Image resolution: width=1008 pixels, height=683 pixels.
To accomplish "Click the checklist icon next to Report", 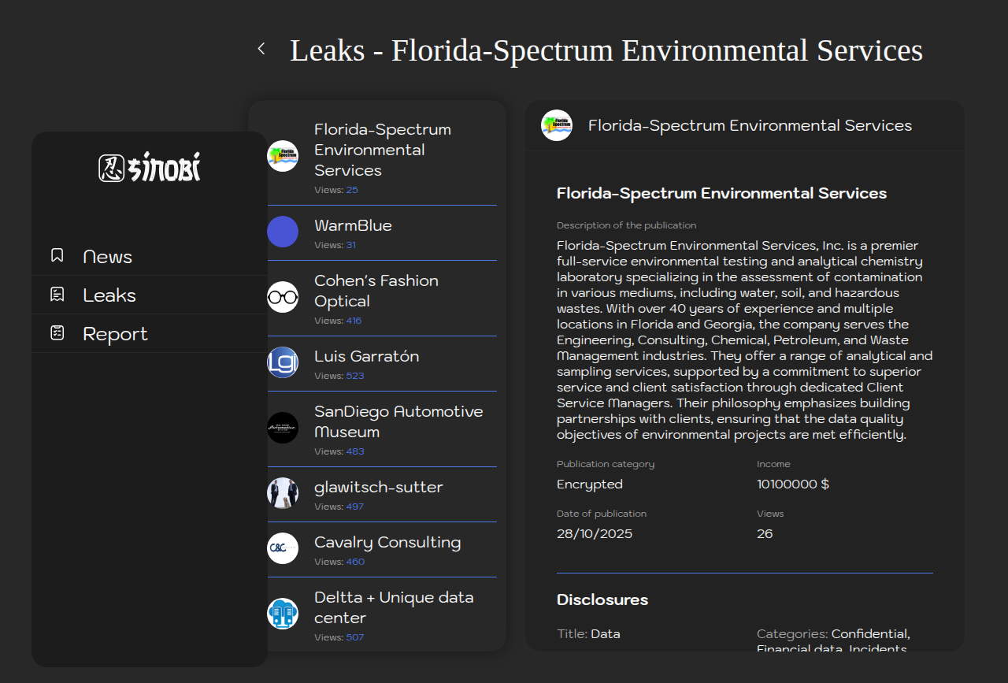I will (x=57, y=333).
